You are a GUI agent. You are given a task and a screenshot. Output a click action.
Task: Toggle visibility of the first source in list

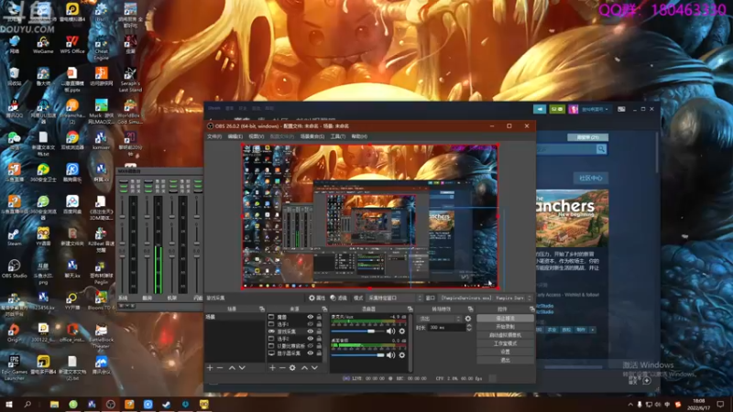pyautogui.click(x=310, y=317)
